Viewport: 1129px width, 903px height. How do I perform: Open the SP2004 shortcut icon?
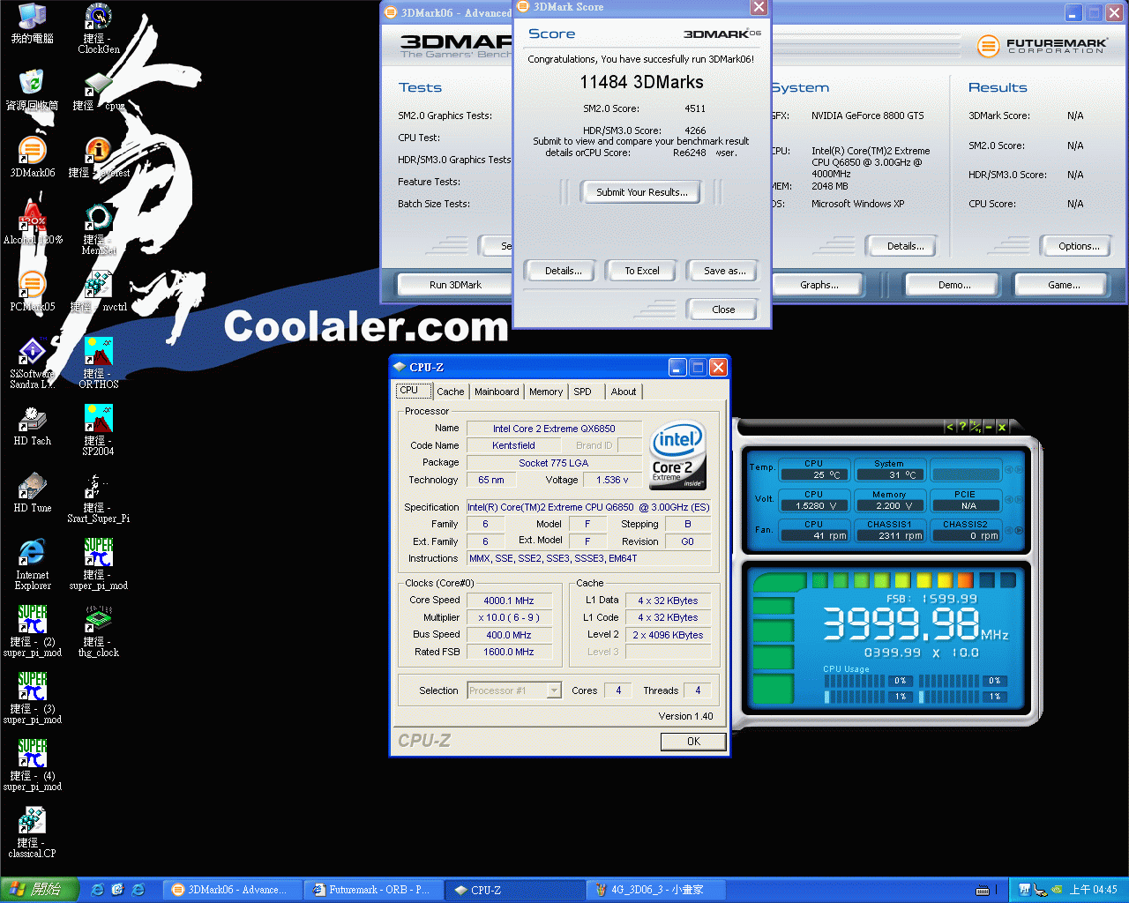[98, 430]
